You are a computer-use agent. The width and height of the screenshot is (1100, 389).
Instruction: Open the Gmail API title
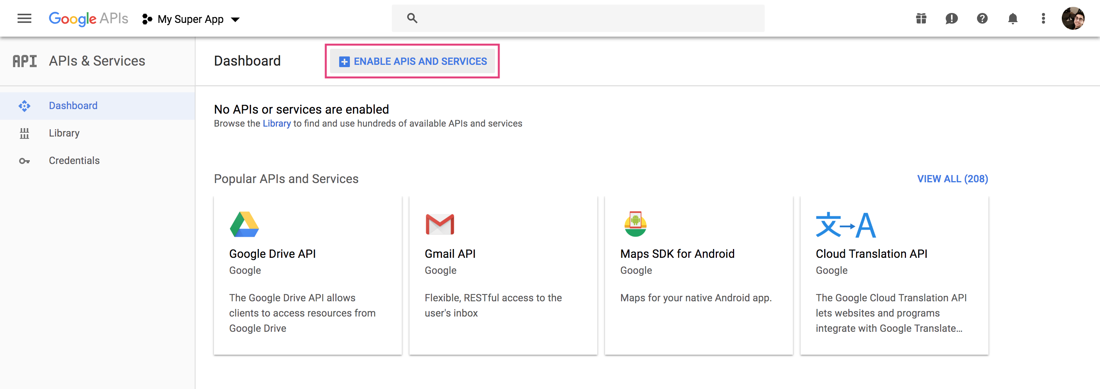tap(450, 254)
